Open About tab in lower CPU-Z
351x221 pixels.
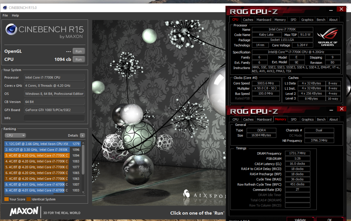(x=333, y=119)
